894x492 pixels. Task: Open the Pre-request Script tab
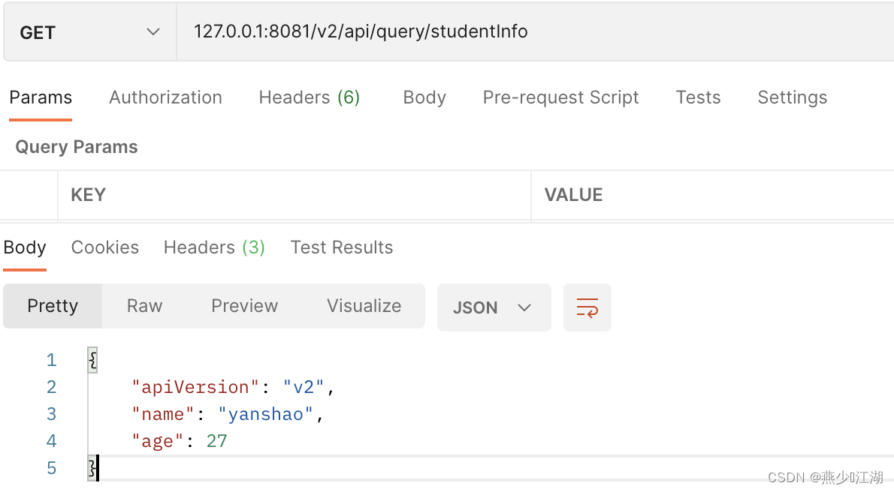[x=560, y=97]
